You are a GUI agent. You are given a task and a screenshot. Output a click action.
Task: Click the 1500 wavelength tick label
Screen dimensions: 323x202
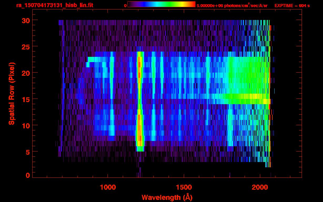point(184,187)
